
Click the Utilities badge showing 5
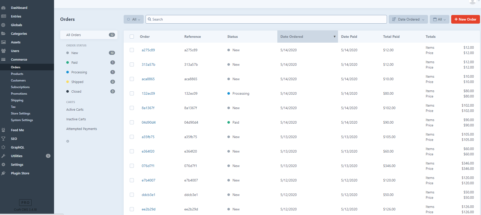pyautogui.click(x=48, y=156)
